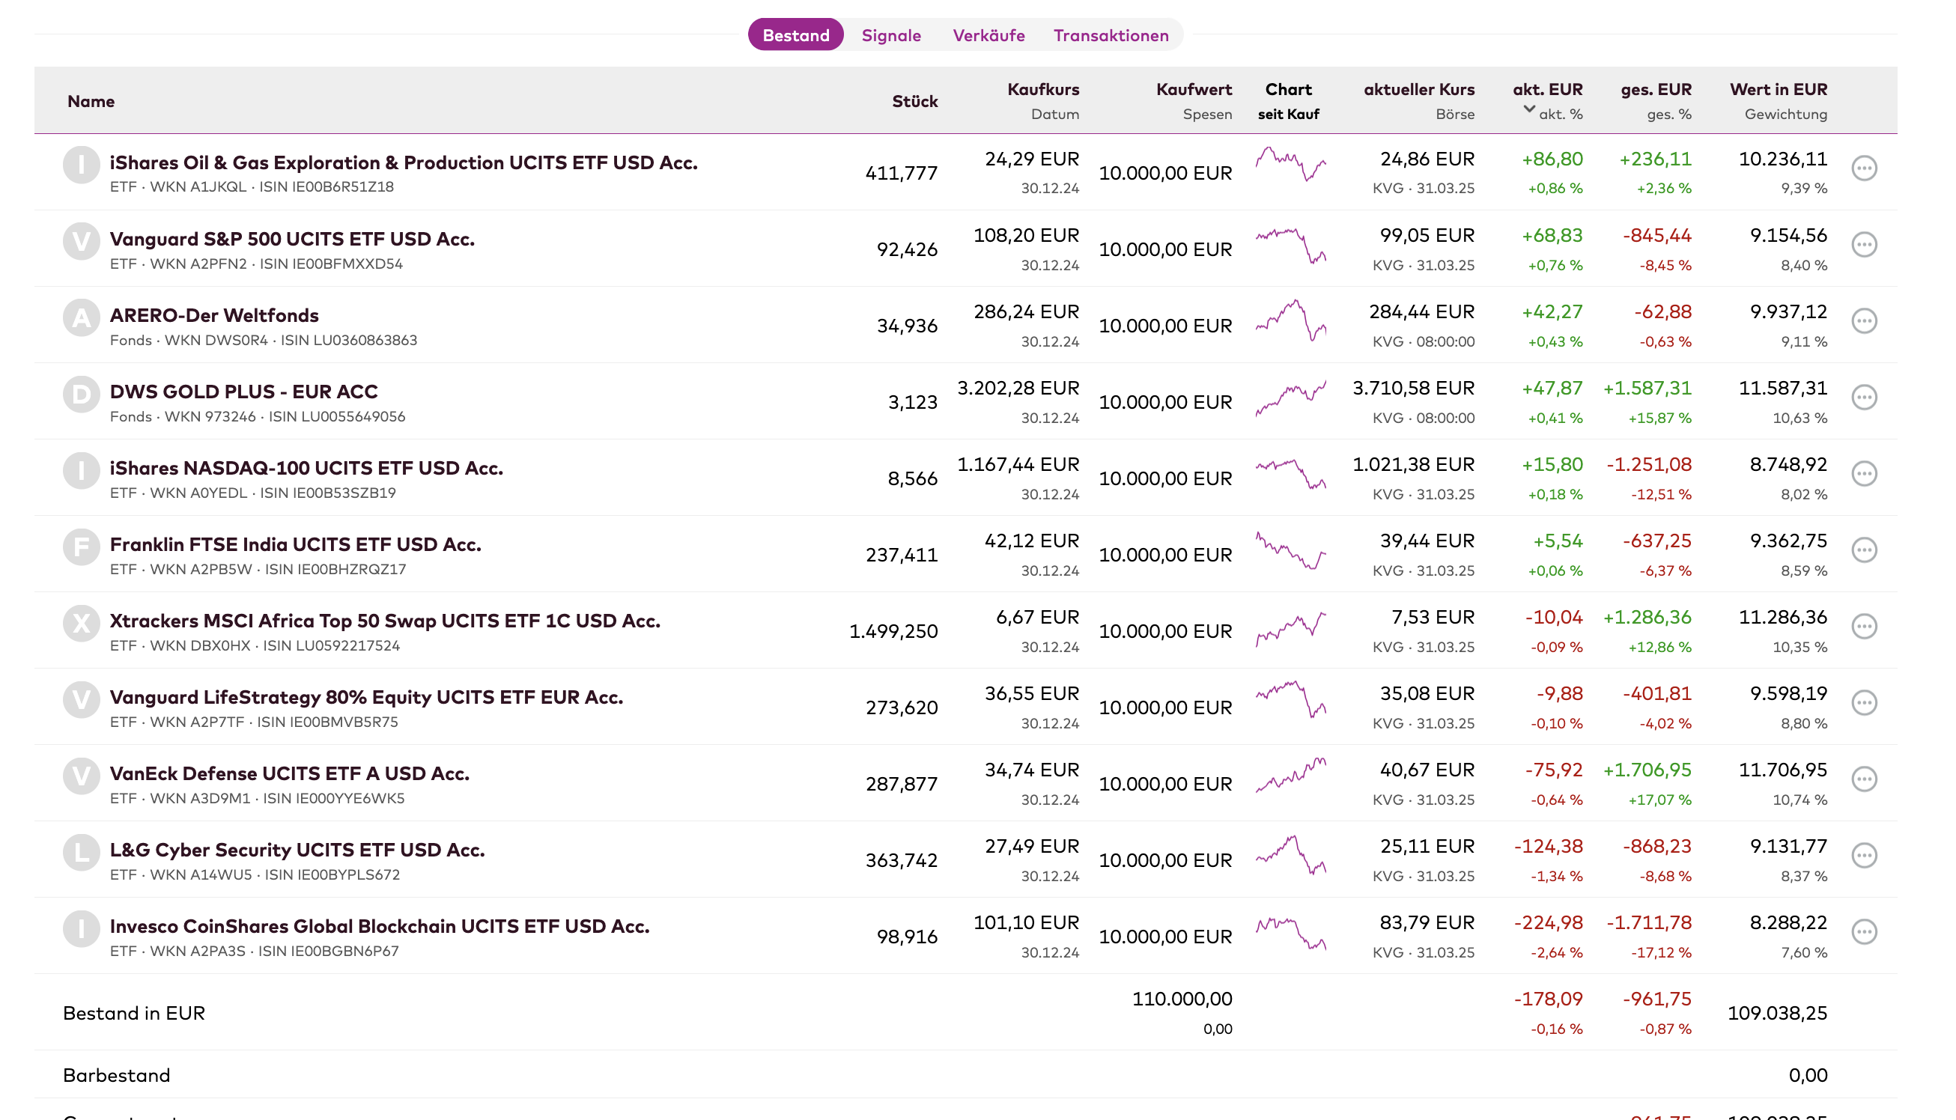Open Franklin FTSE India UCITS ETF link
Viewport: 1956px width, 1120px height.
(295, 544)
